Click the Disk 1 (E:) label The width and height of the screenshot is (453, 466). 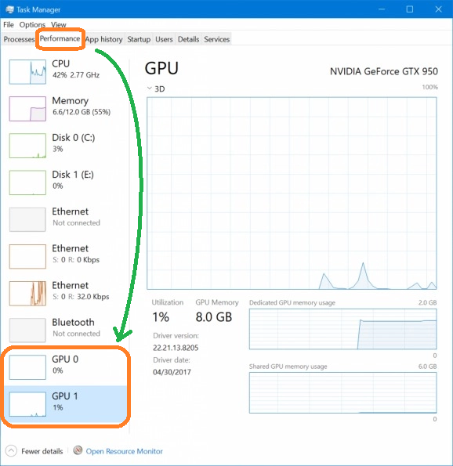73,175
